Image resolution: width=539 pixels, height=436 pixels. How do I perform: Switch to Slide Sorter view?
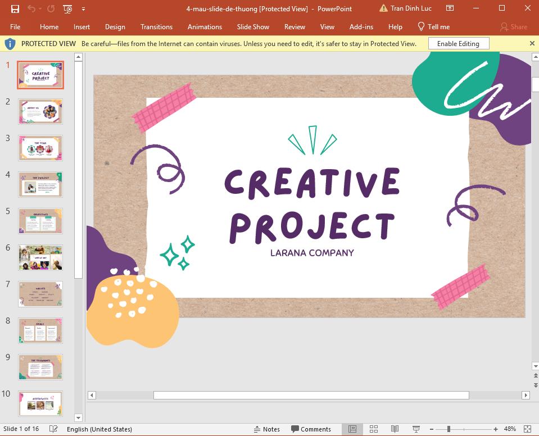[x=374, y=429]
